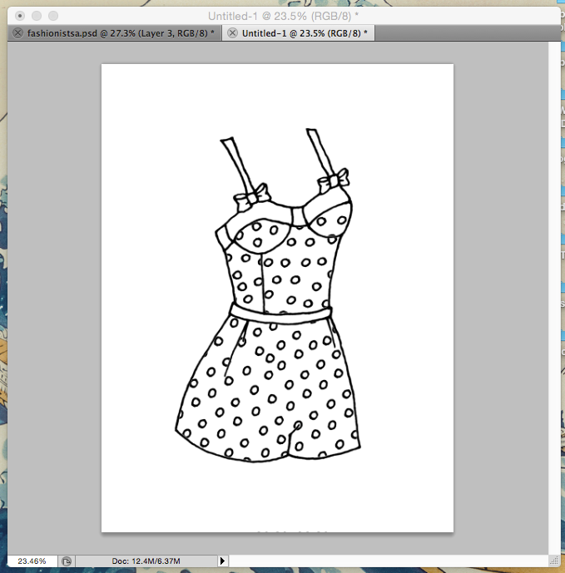Close the fashionistsa.psd tab
The height and width of the screenshot is (573, 565).
pyautogui.click(x=17, y=33)
